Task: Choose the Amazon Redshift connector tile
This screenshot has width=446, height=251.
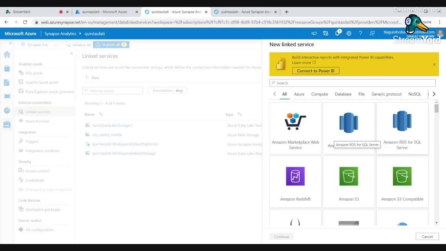Action: (295, 182)
